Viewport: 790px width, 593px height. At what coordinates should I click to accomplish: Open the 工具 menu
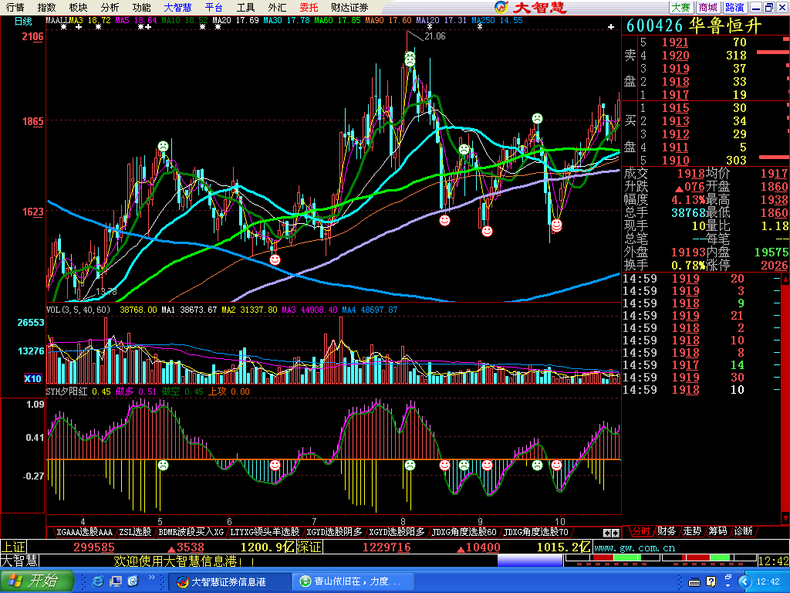pos(246,7)
